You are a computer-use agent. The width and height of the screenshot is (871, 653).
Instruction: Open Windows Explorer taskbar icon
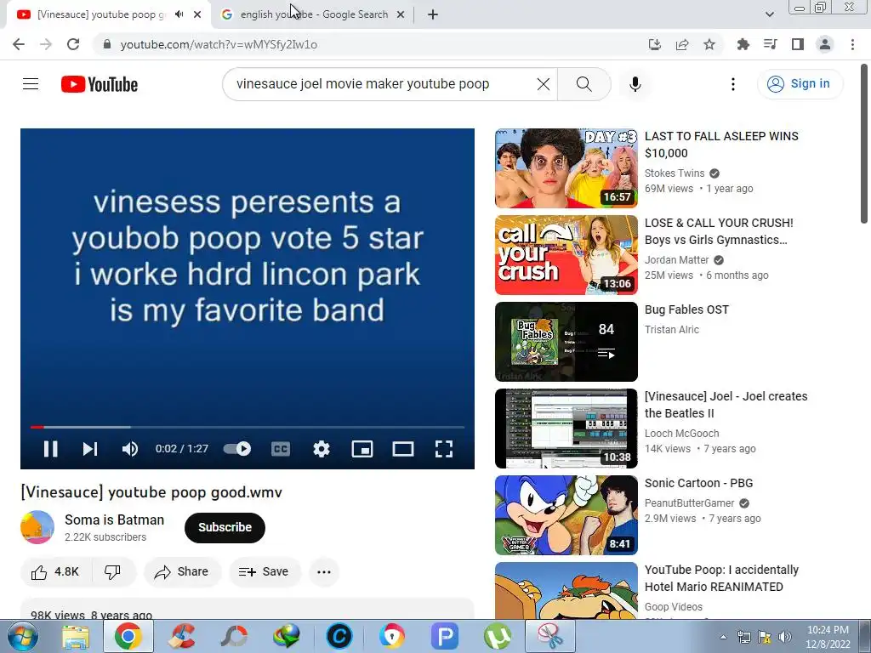click(x=76, y=636)
